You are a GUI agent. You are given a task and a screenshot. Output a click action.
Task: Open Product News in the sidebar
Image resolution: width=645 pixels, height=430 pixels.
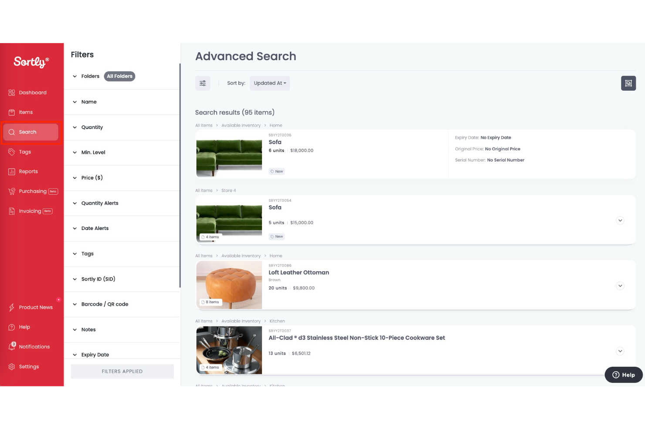pyautogui.click(x=36, y=307)
